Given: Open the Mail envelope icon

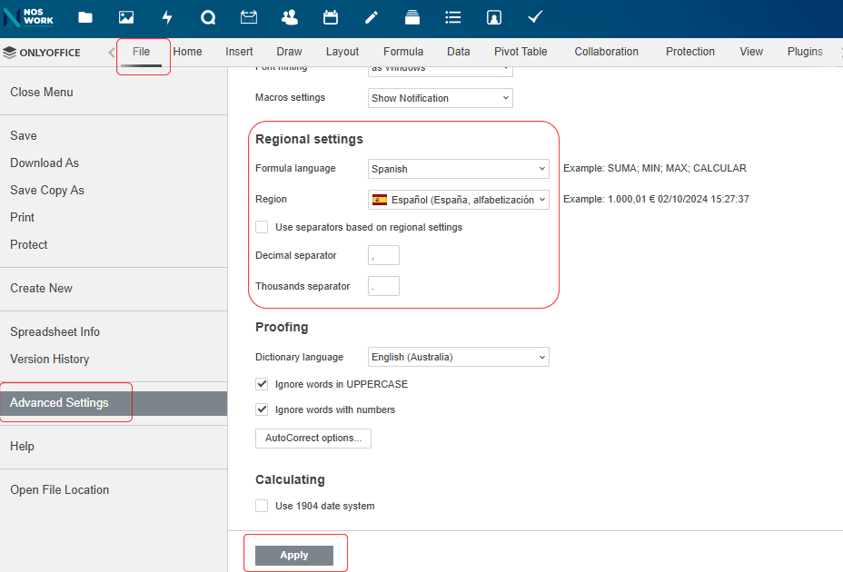Looking at the screenshot, I should pyautogui.click(x=249, y=18).
